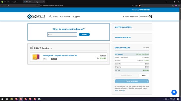181x101 pixels.
Task: Open the Windows Start menu
Action: click(x=2, y=99)
